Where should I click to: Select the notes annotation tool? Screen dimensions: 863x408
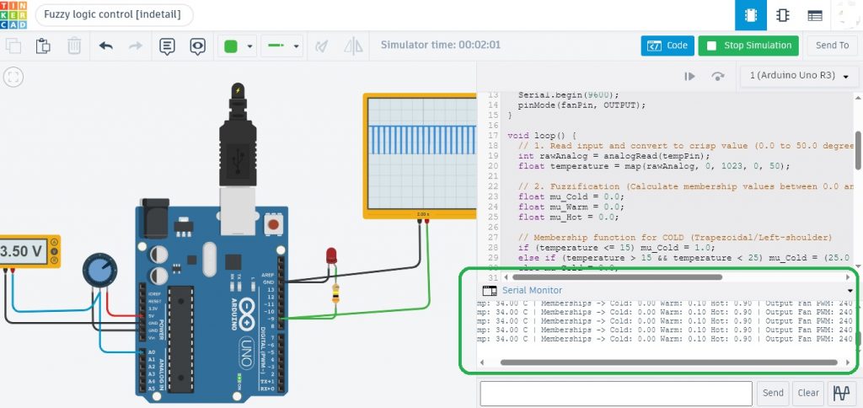click(167, 46)
